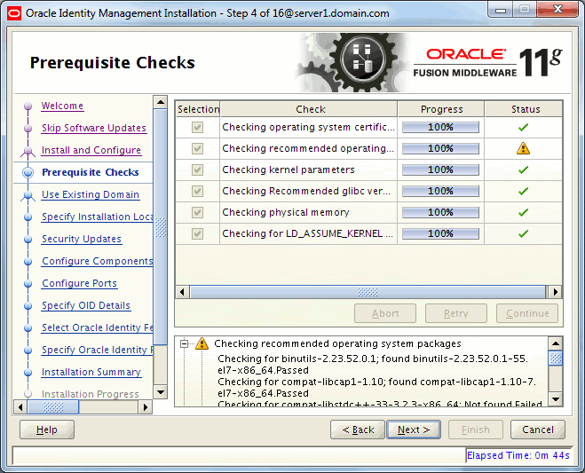Viewport: 585px width, 473px height.
Task: Click the Prerequisite Checks current step marker
Action: pos(28,172)
